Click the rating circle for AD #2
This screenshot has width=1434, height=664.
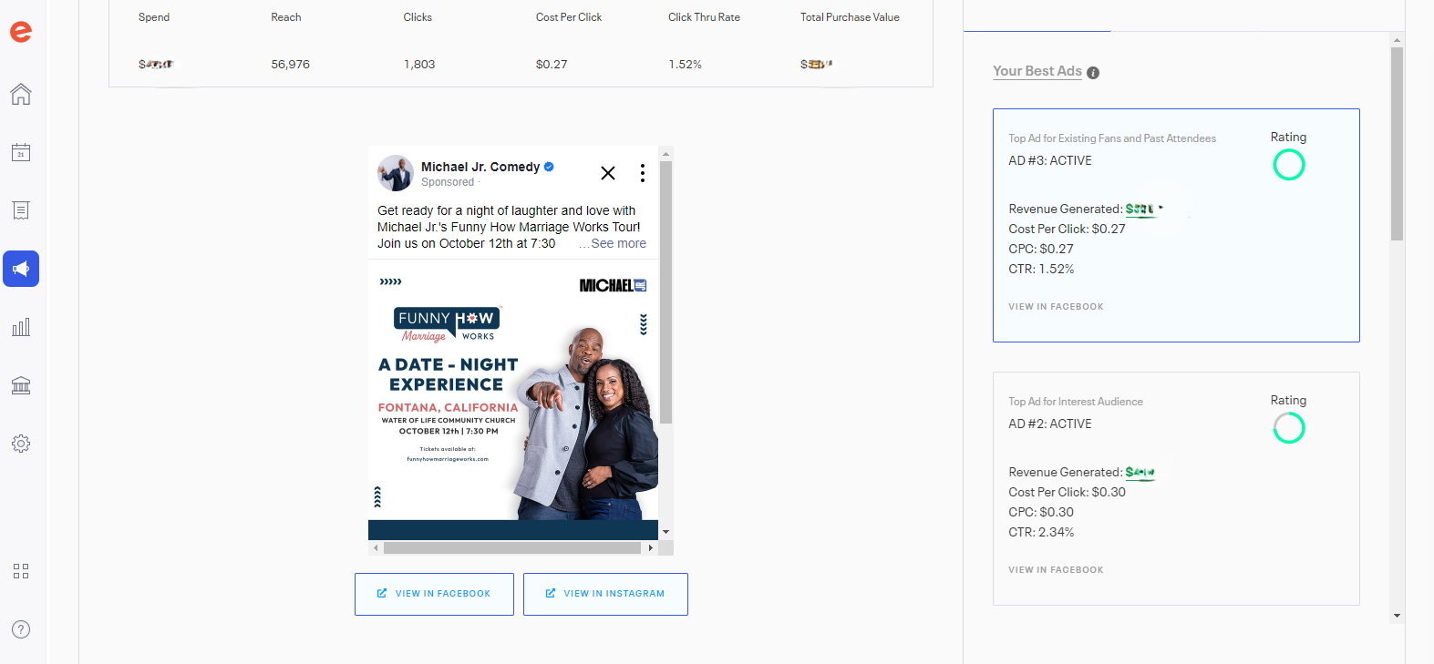(1289, 428)
